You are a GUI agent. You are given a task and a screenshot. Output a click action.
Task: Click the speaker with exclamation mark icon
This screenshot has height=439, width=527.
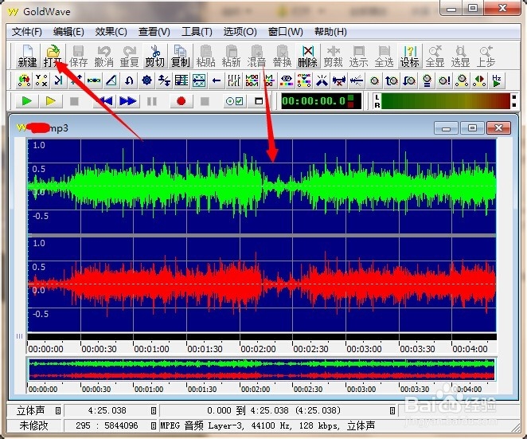pyautogui.click(x=444, y=80)
